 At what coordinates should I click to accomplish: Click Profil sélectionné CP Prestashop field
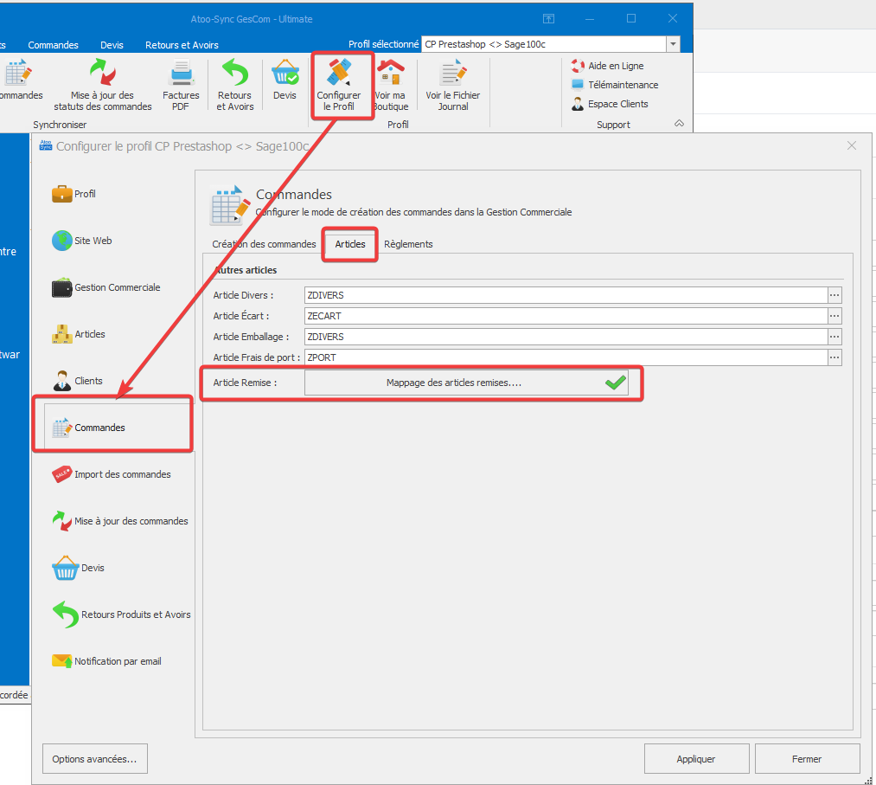(544, 44)
